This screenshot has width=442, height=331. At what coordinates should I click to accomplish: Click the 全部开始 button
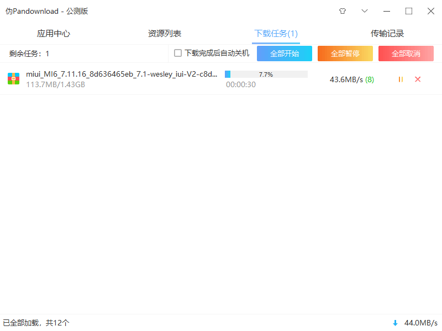284,53
